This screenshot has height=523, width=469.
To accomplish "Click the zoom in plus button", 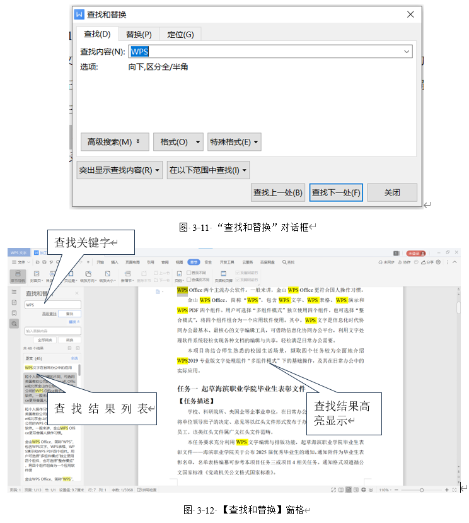I will coord(447,490).
